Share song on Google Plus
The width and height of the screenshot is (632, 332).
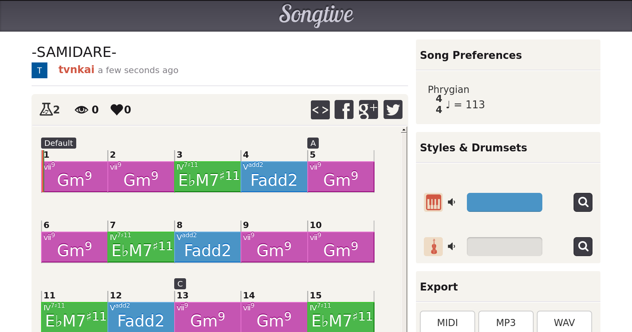tap(368, 109)
